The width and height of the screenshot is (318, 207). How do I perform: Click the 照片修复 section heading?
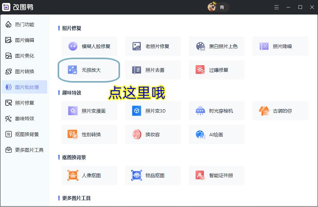(x=72, y=28)
